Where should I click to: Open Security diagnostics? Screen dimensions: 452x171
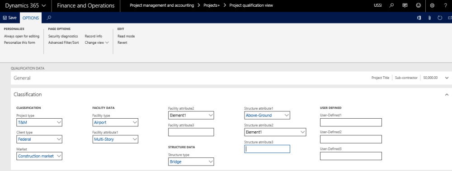coord(63,36)
